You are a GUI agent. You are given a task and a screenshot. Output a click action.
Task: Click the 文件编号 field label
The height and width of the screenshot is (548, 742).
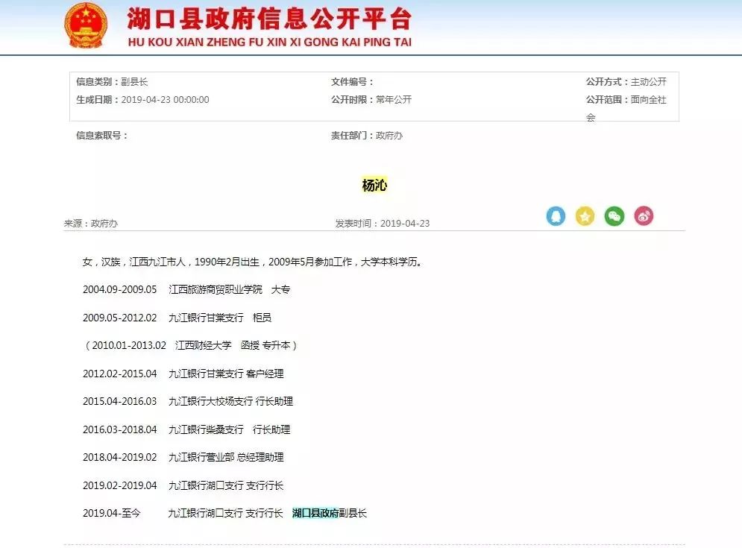click(352, 82)
